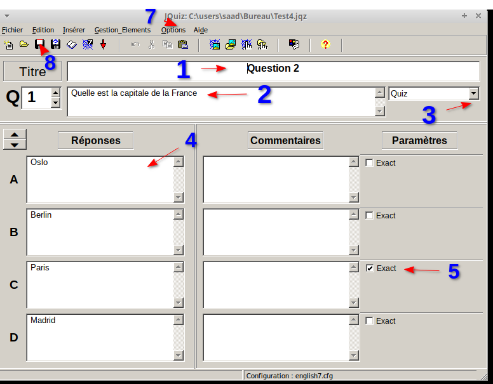
Task: Open the Fichier menu
Action: pos(12,30)
